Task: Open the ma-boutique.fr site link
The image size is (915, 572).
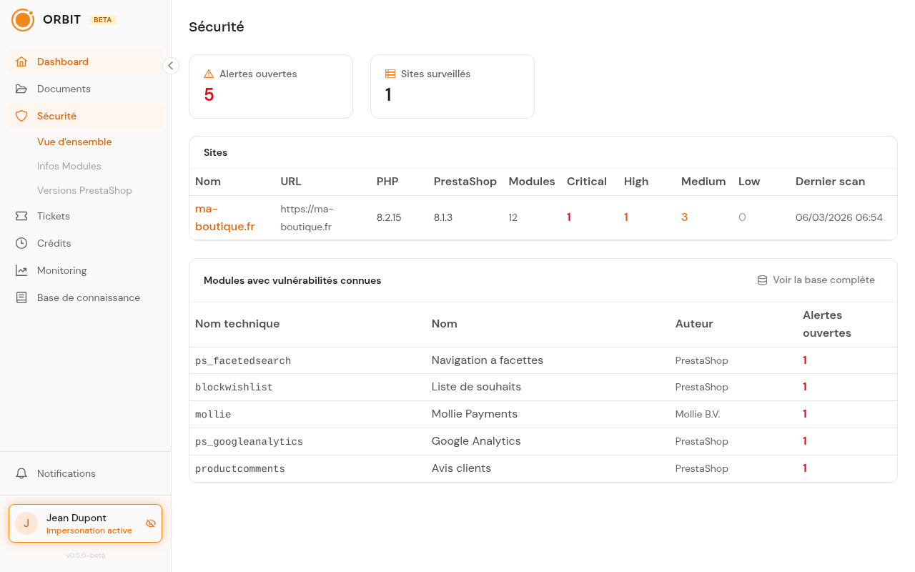Action: pos(224,217)
